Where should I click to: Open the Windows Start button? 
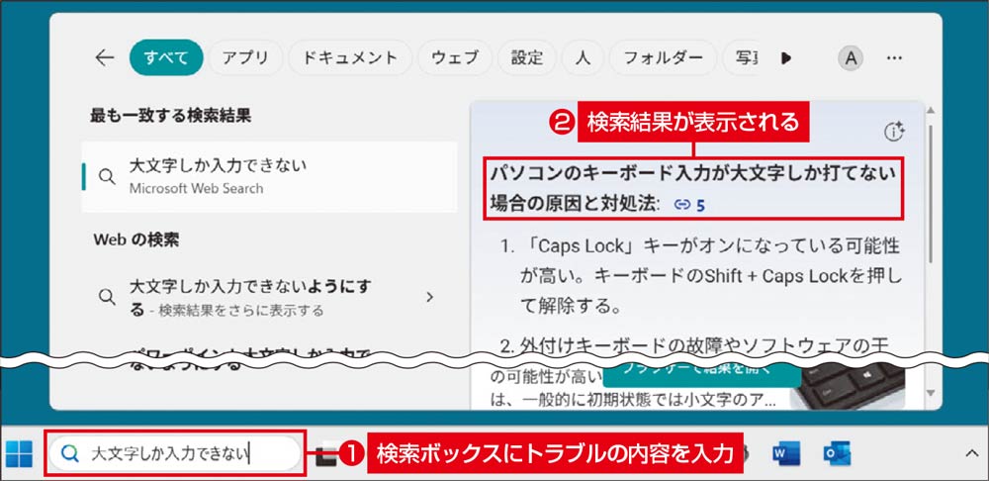tap(19, 454)
